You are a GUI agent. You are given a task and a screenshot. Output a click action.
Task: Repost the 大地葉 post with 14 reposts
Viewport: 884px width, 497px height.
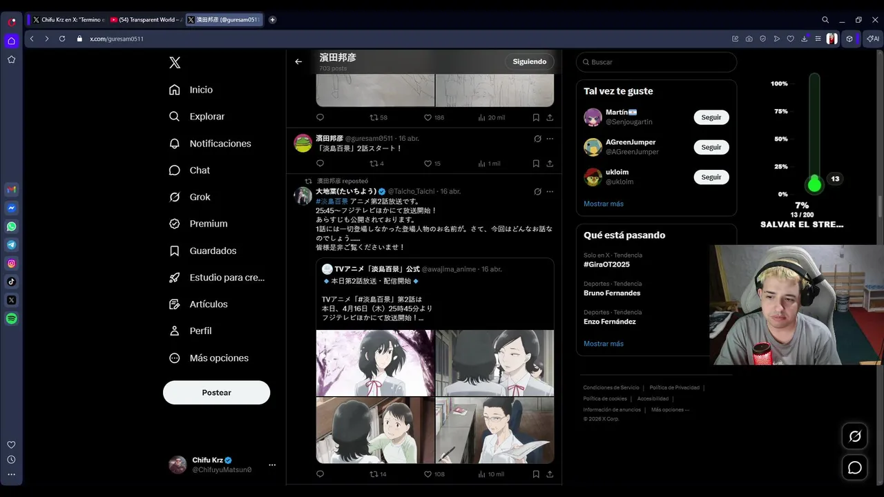tap(378, 474)
